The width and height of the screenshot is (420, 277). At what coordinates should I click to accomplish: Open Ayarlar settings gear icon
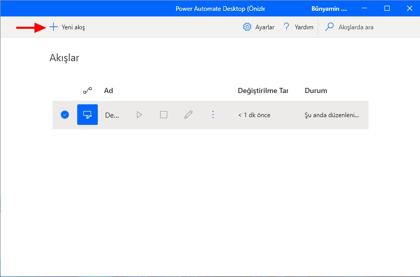pos(247,27)
